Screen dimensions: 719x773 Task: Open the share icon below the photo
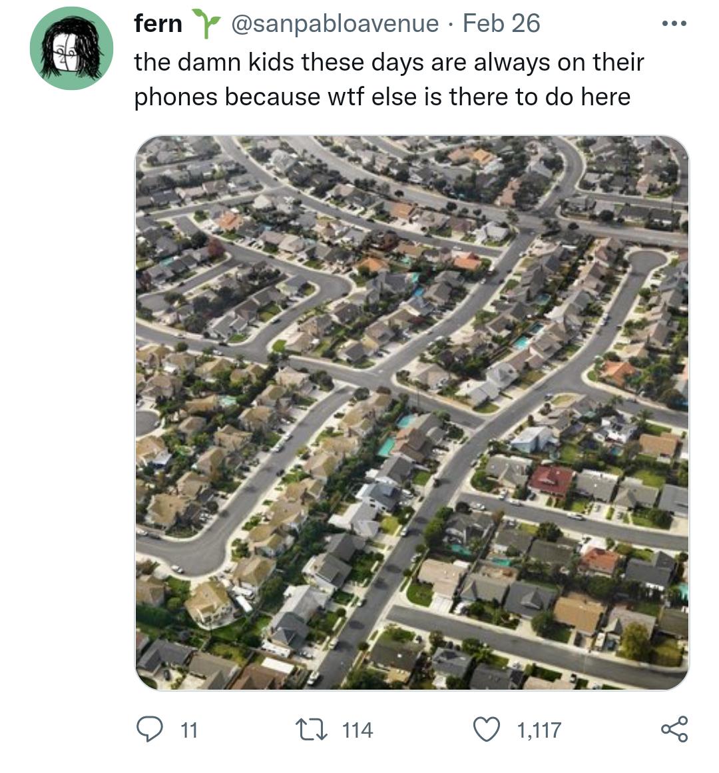pos(674,729)
